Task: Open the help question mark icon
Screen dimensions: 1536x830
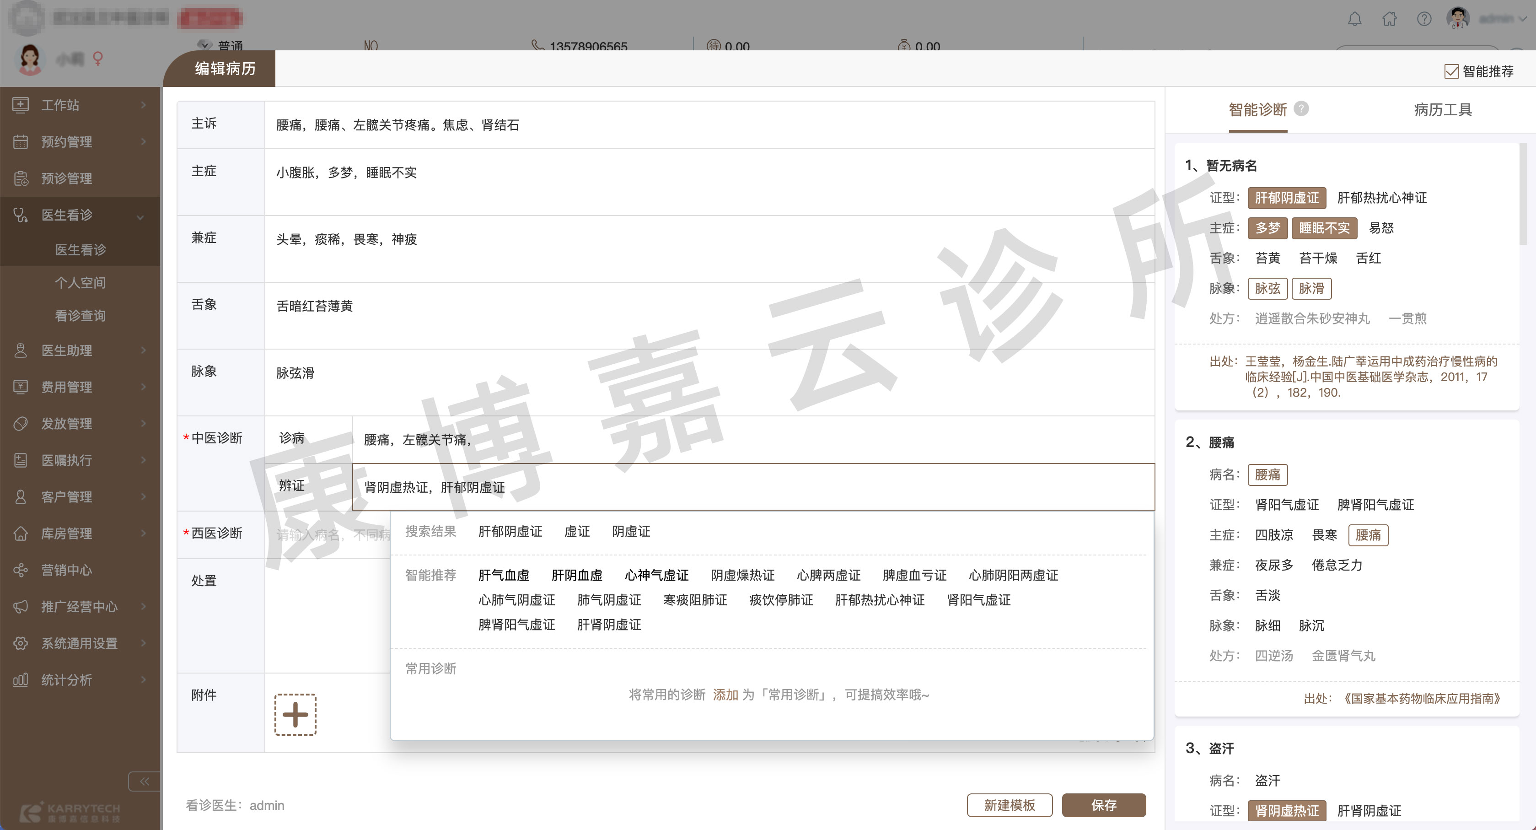Action: [1424, 19]
